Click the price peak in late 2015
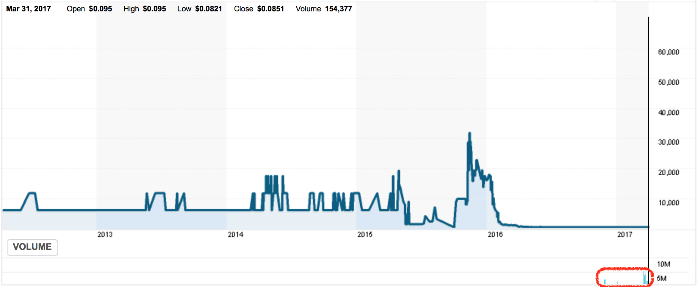The image size is (698, 287). click(470, 134)
